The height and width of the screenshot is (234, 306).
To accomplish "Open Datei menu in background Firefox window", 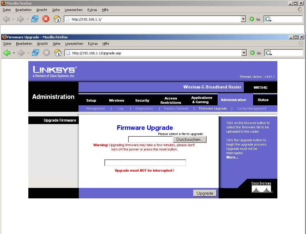I will tap(7, 10).
